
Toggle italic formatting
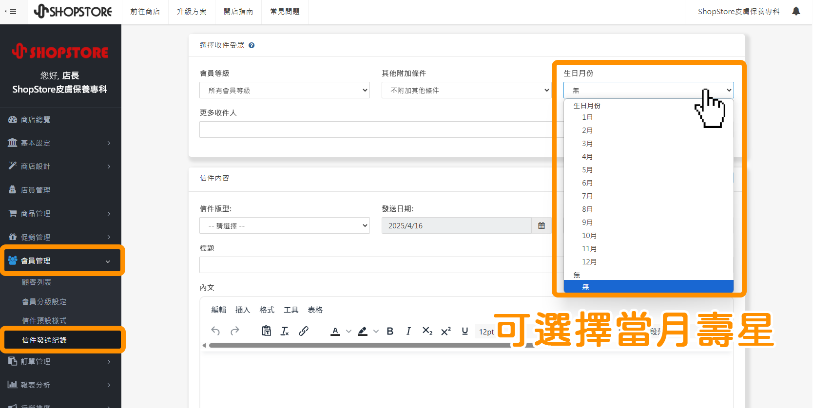408,331
